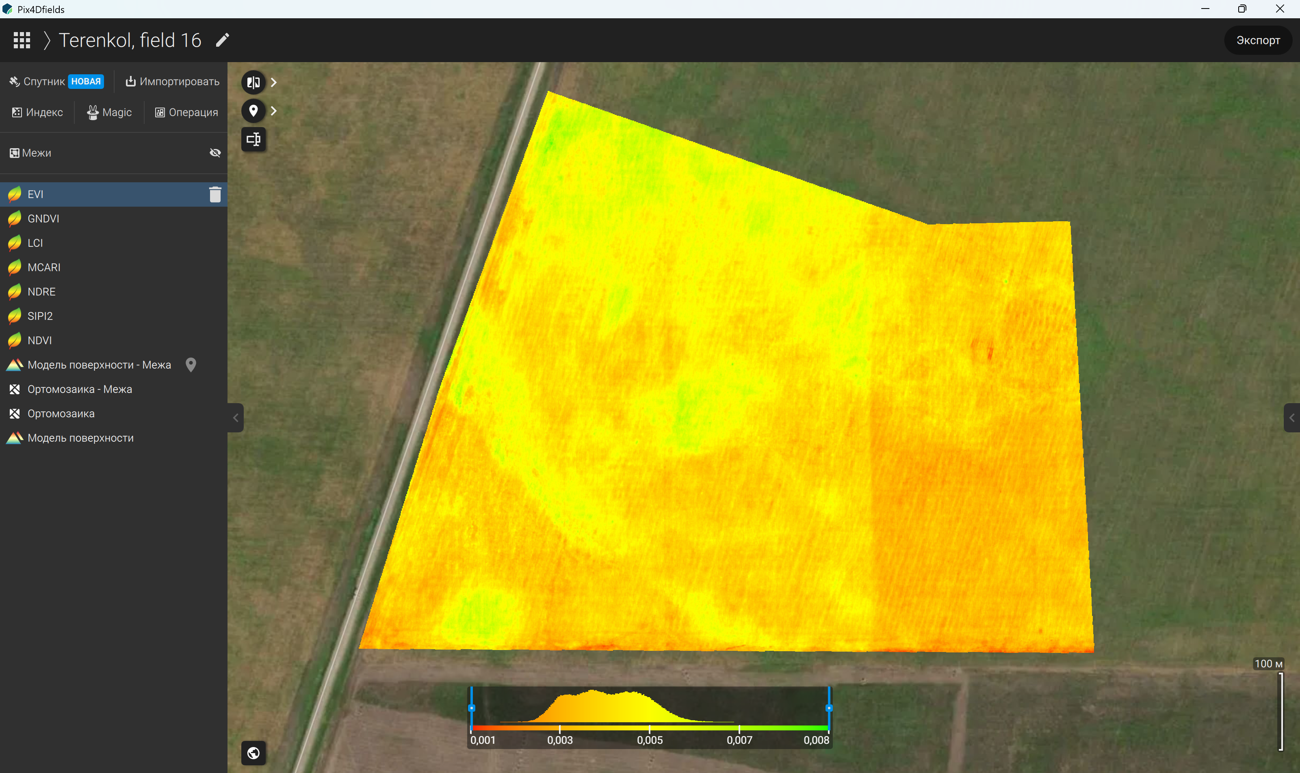Click the right histogram range handle
Screen dimensions: 1300x773
(x=829, y=708)
